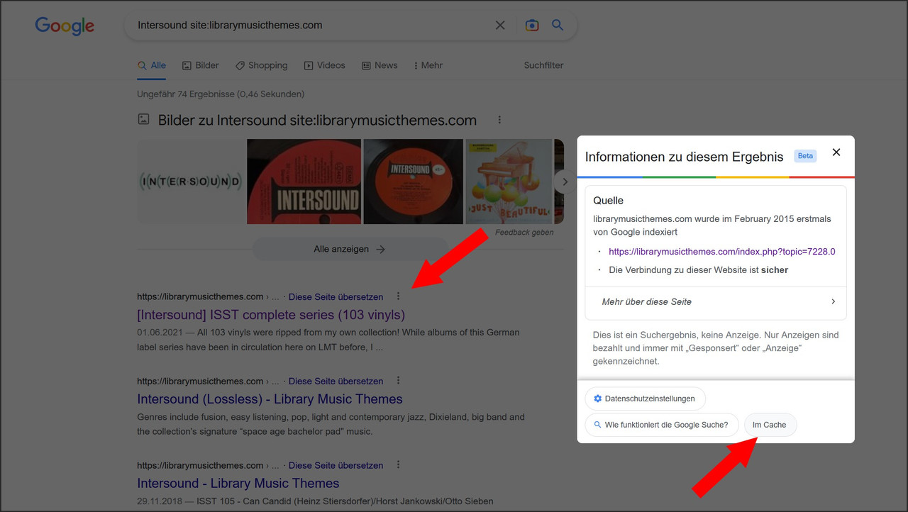Open three-dot menu beside Bilder heading
Image resolution: width=908 pixels, height=512 pixels.
pos(499,120)
